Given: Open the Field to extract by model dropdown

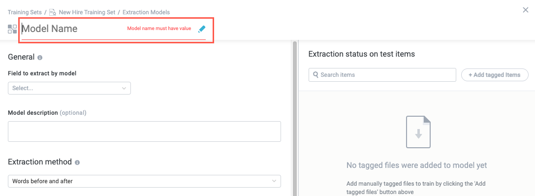Looking at the screenshot, I should click(x=69, y=88).
